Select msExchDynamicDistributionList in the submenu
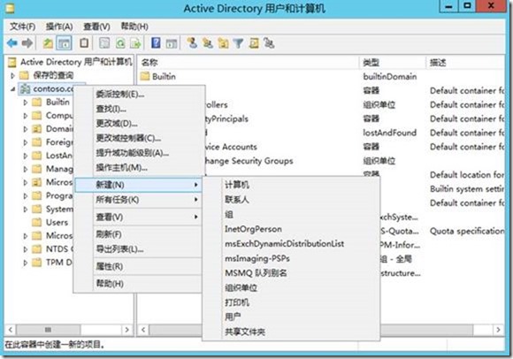513x359 pixels. 291,243
